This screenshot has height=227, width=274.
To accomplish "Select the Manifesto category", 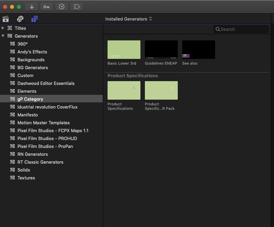I will (51, 115).
